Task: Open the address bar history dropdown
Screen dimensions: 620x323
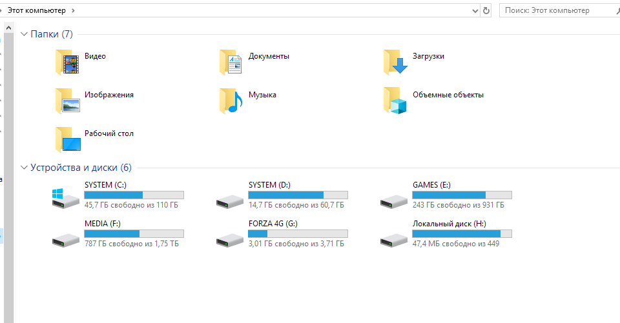Action: coord(475,10)
